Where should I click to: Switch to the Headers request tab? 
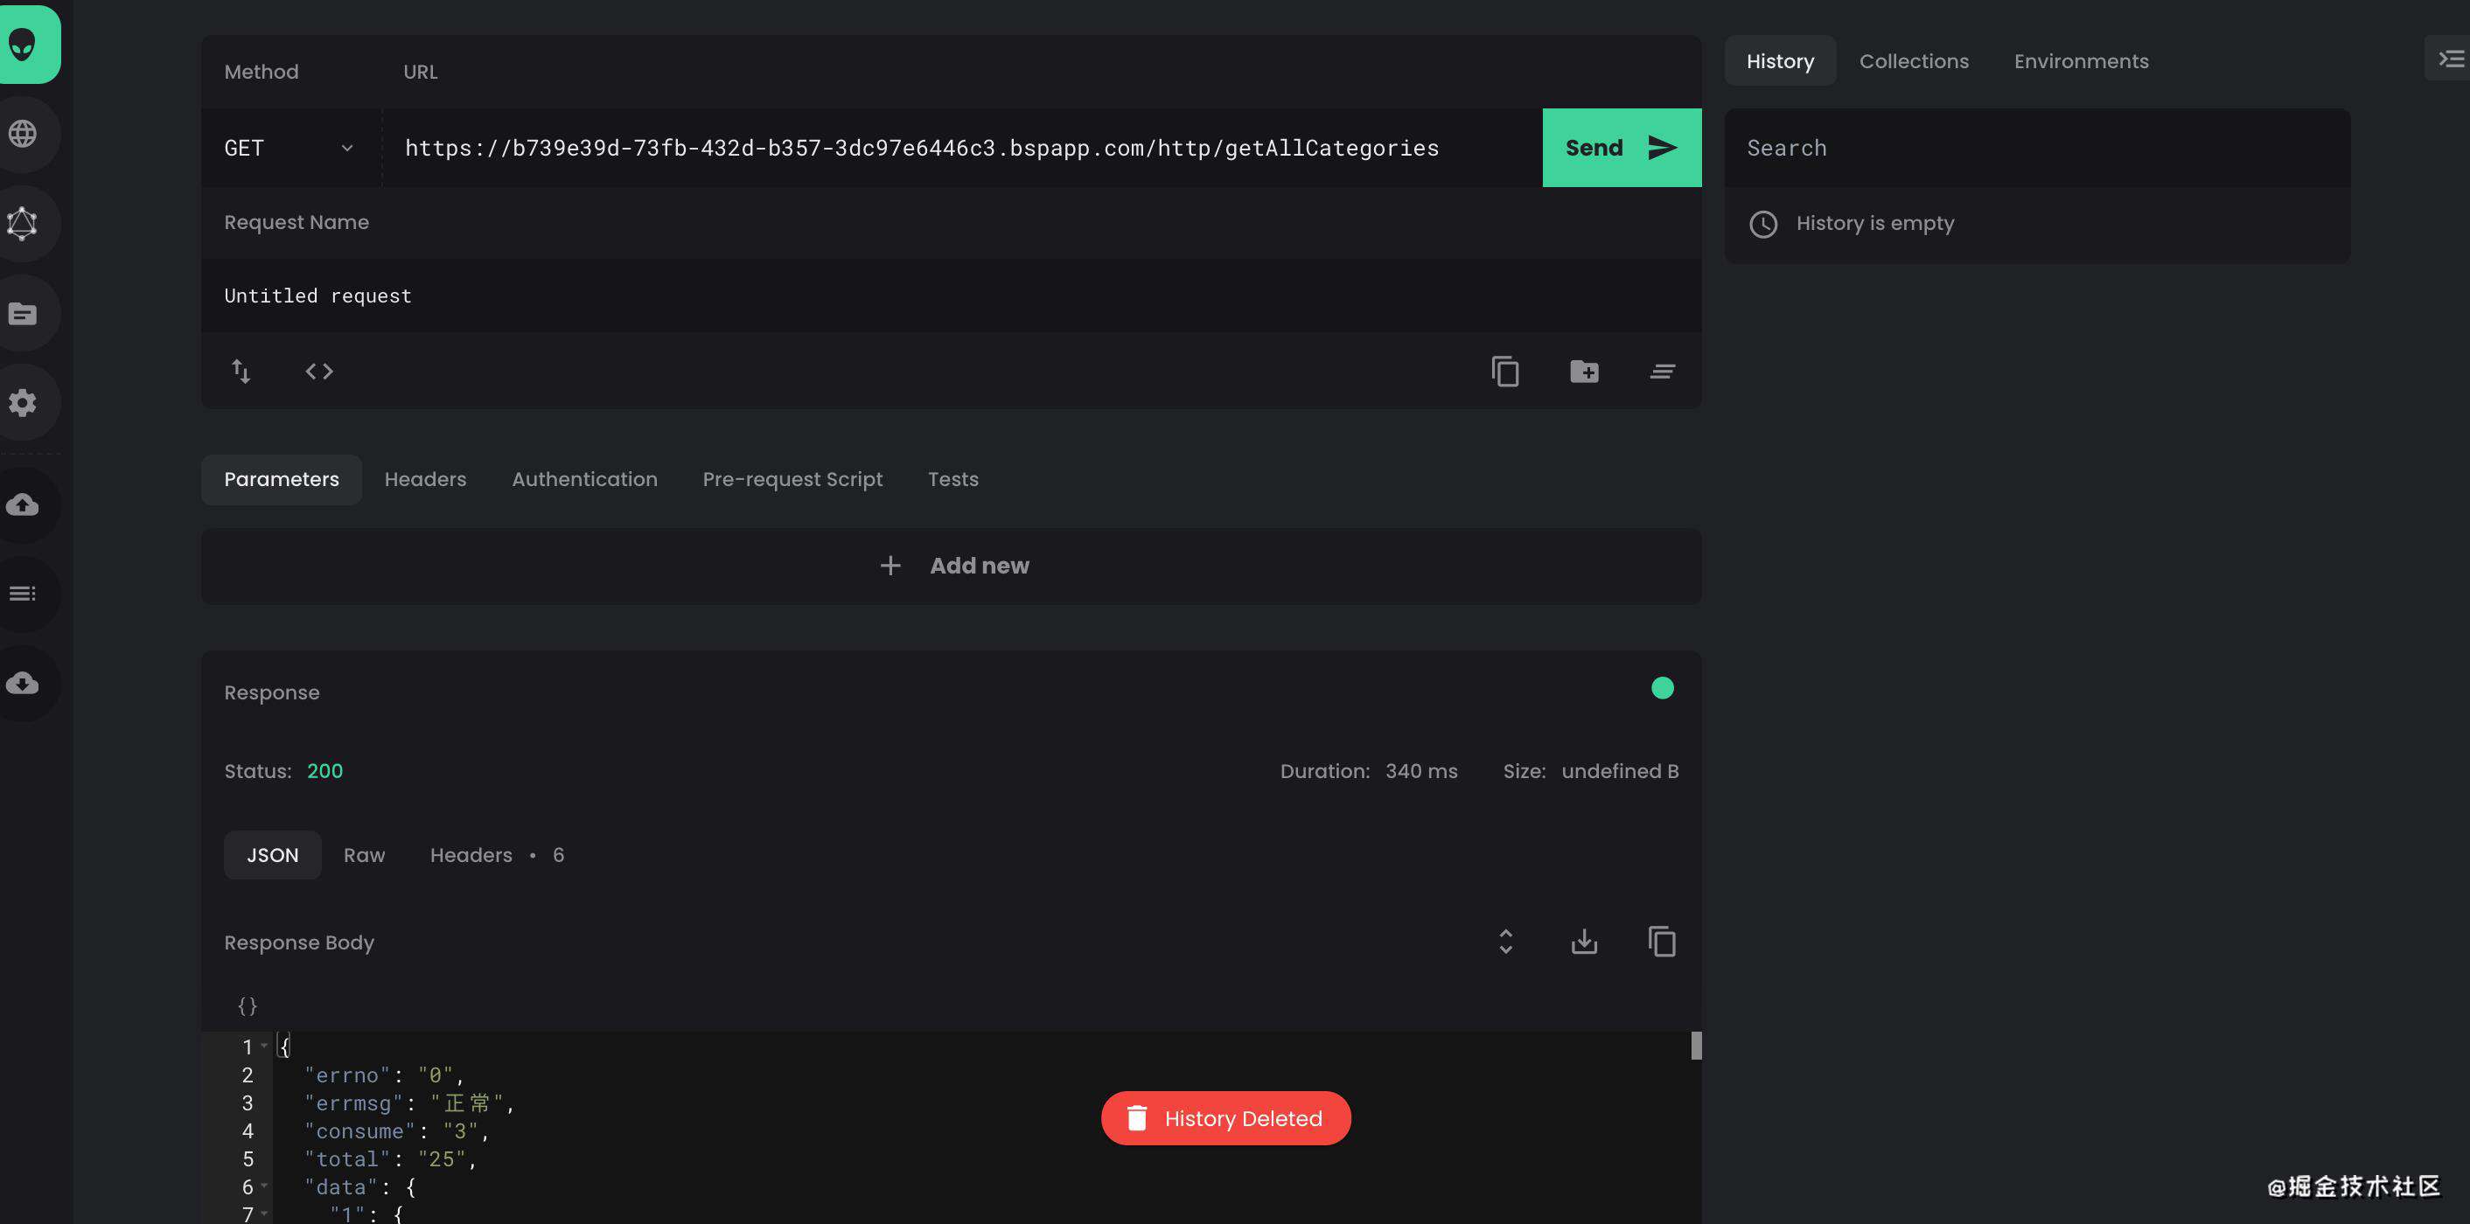click(x=425, y=479)
